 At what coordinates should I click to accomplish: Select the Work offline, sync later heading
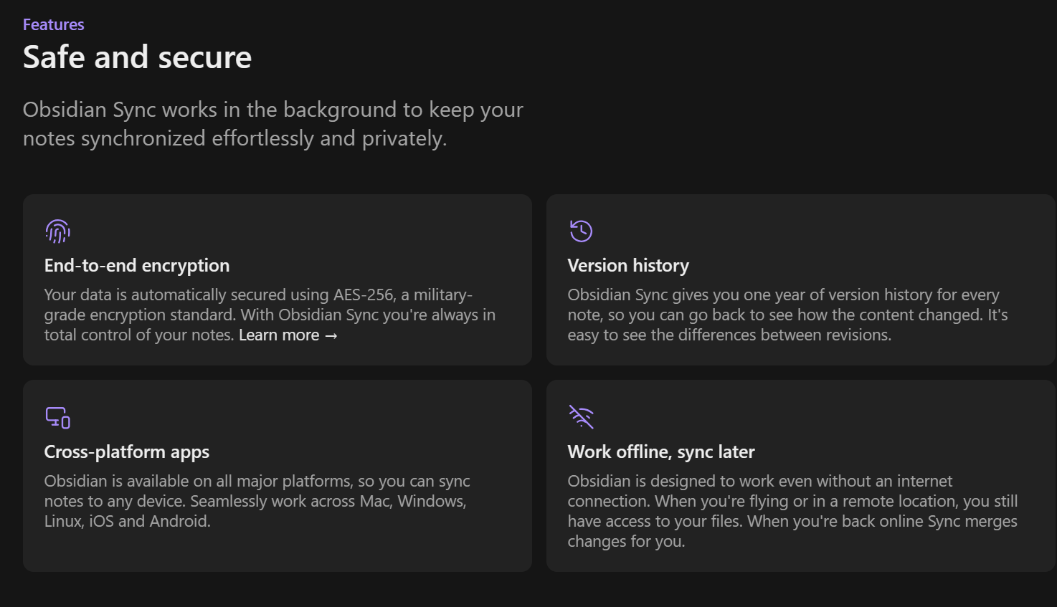660,451
